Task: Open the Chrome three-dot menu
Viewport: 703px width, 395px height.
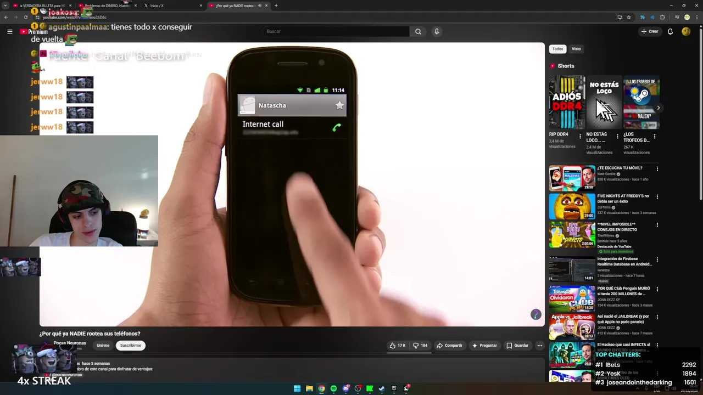Action: (696, 17)
